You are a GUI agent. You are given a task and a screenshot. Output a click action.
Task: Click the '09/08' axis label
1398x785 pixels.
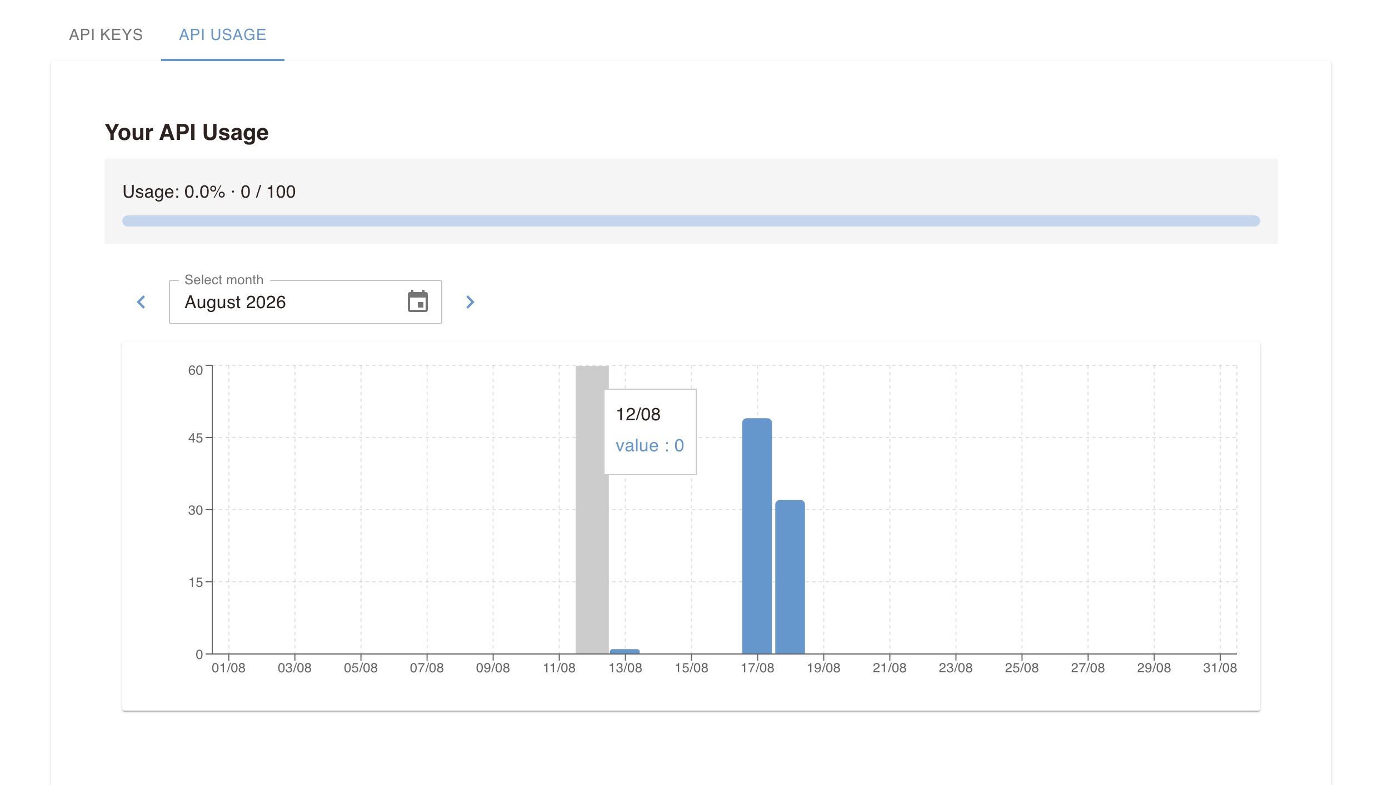coord(493,668)
